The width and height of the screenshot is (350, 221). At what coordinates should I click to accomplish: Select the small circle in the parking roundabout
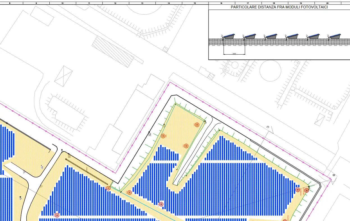coord(235,65)
